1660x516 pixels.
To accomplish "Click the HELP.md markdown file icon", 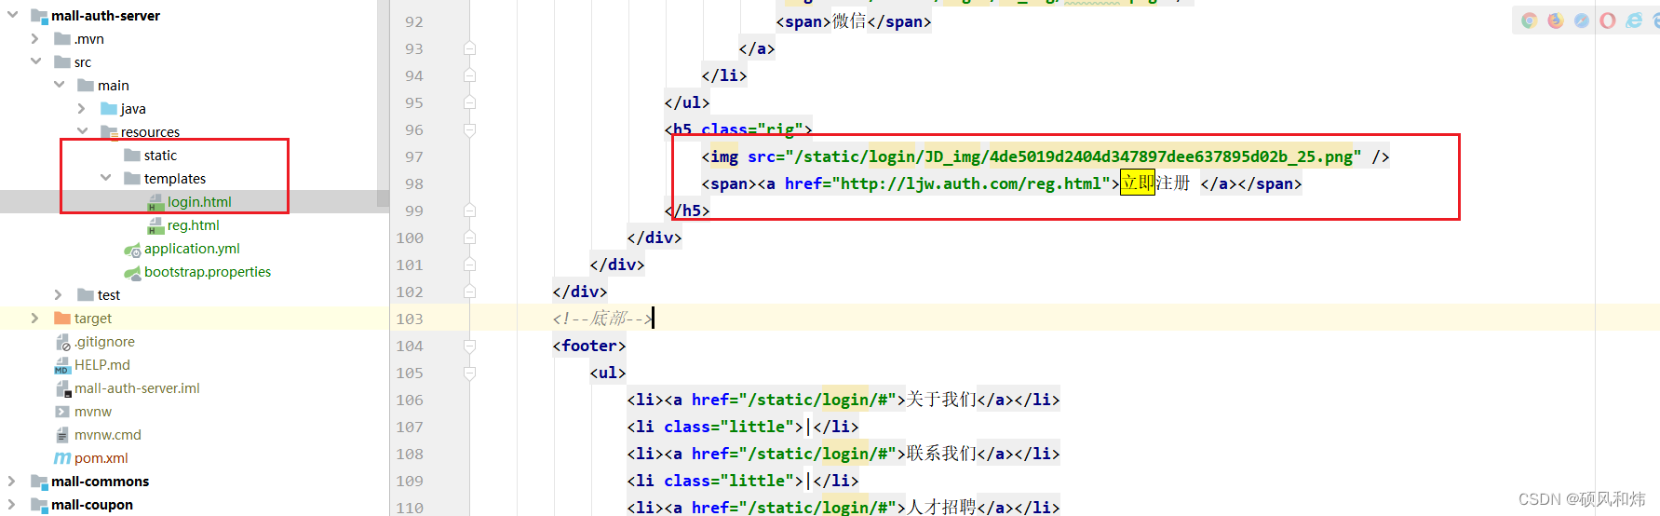I will pyautogui.click(x=62, y=365).
